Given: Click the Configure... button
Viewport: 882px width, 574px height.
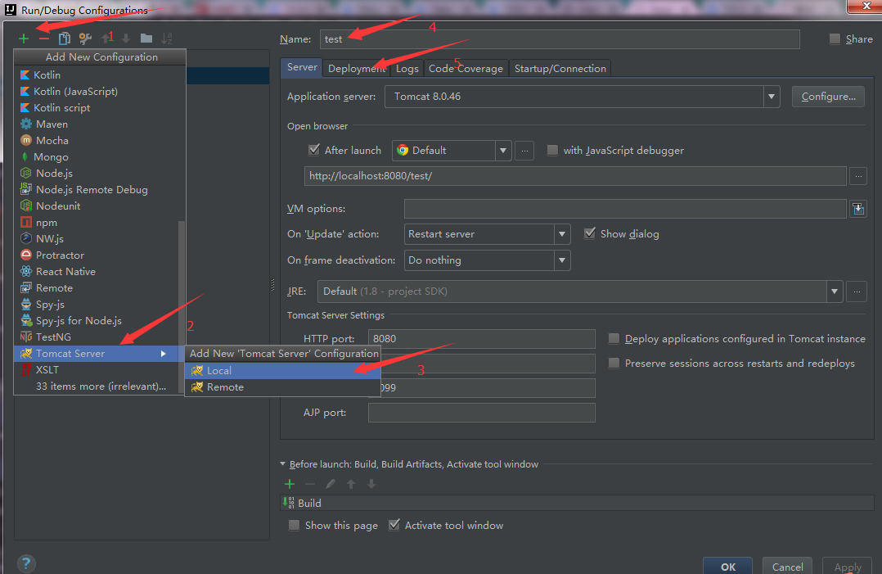Looking at the screenshot, I should pos(828,97).
